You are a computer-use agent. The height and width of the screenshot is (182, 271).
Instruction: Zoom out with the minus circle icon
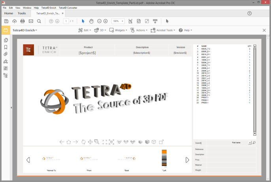(x=99, y=21)
